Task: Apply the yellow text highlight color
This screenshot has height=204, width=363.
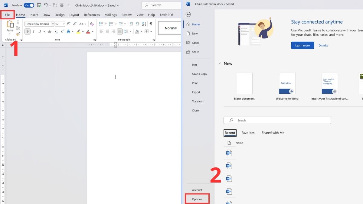Action: [x=78, y=31]
